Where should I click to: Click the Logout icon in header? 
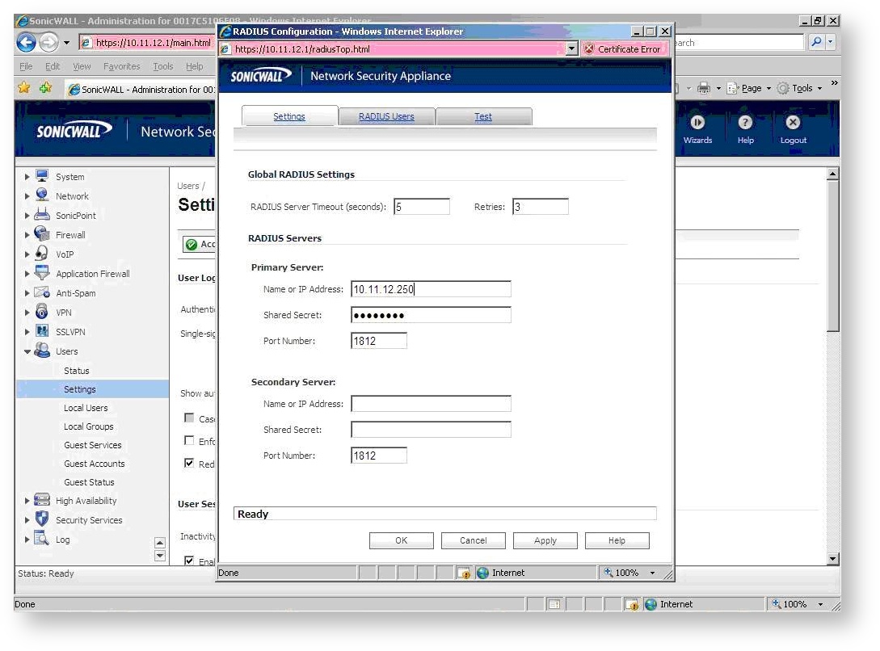tap(793, 123)
